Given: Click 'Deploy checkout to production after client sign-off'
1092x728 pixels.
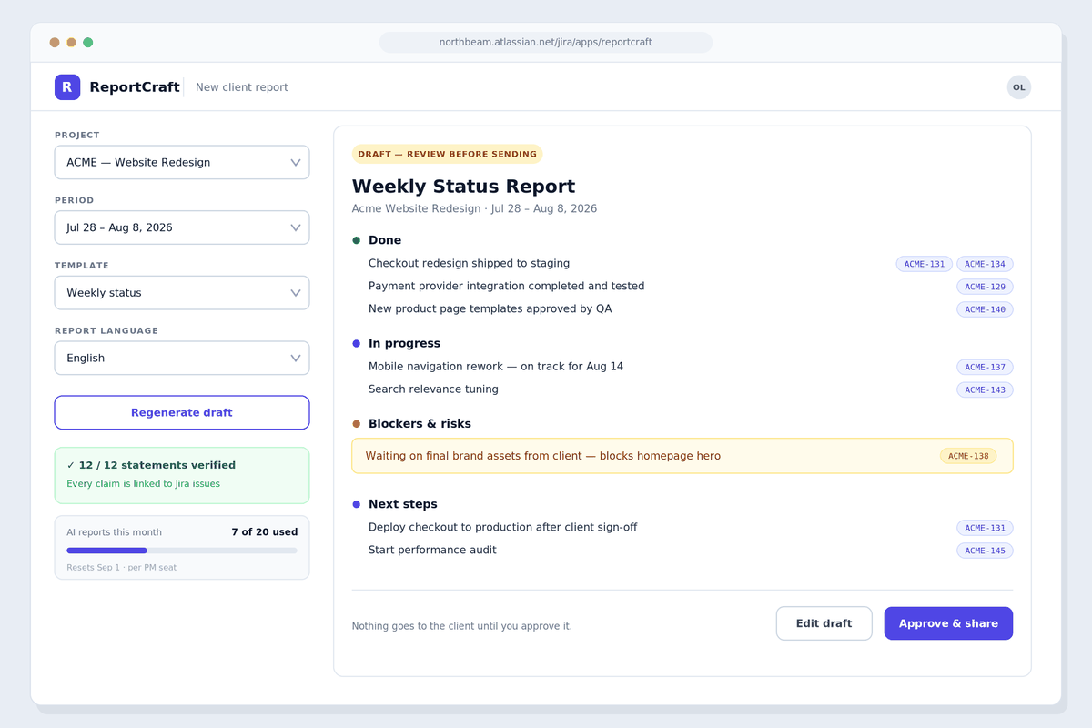Looking at the screenshot, I should [502, 527].
